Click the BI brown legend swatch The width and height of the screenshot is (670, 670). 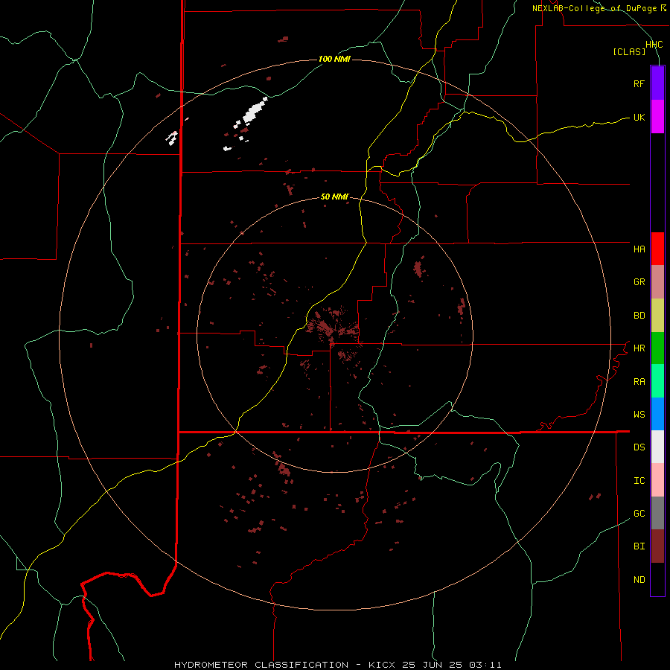point(657,546)
